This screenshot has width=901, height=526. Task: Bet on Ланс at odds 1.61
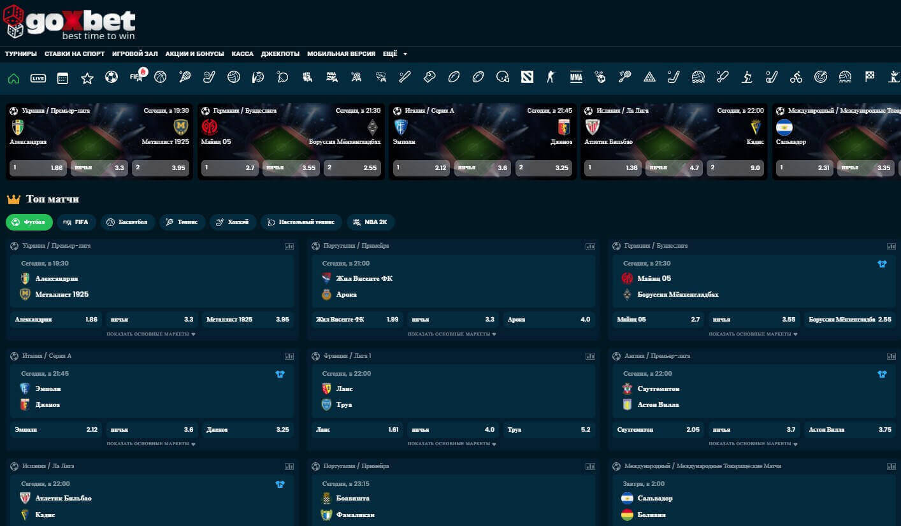pos(357,429)
